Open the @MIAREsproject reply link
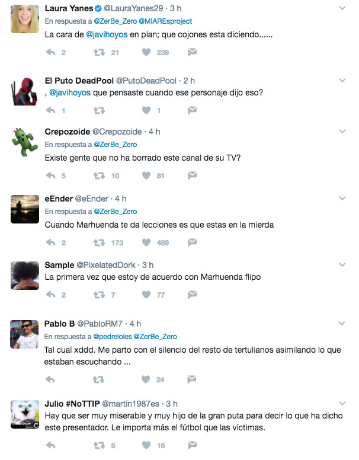The height and width of the screenshot is (460, 359). click(x=165, y=21)
